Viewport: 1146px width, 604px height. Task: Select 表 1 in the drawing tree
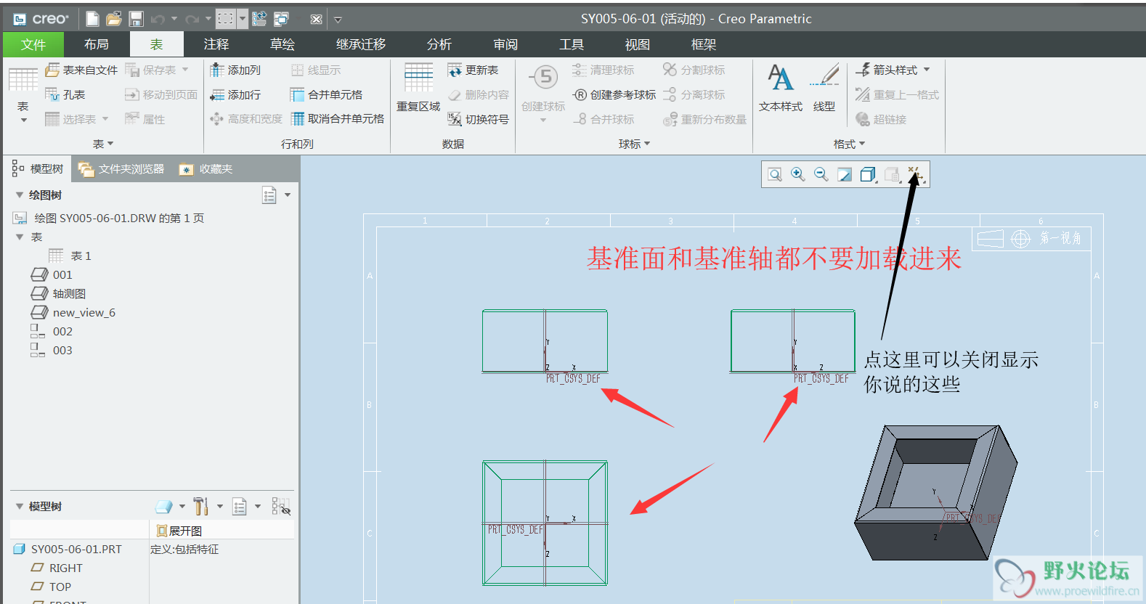(x=70, y=256)
